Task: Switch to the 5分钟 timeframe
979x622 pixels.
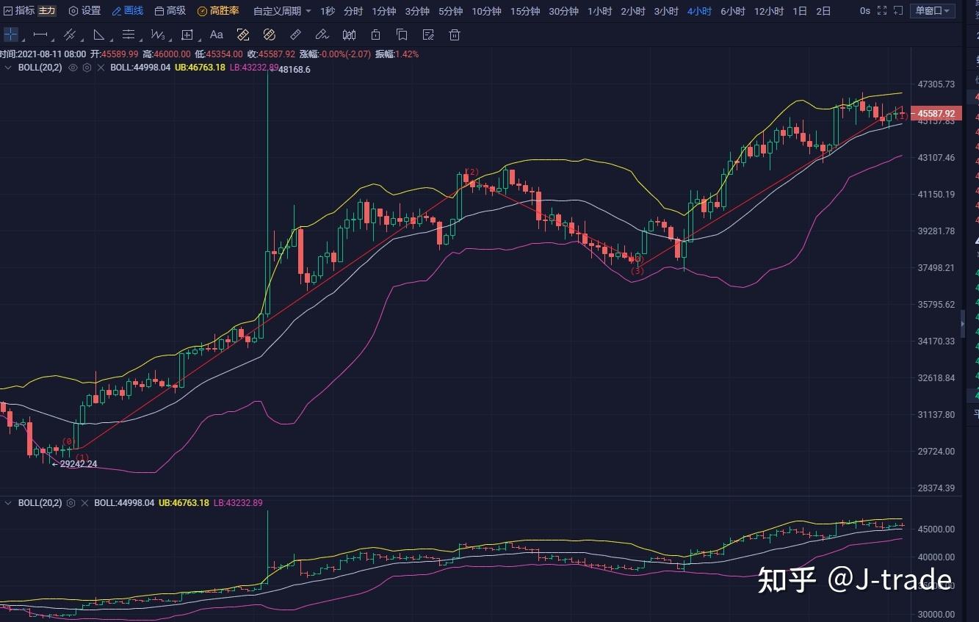Action: [451, 11]
